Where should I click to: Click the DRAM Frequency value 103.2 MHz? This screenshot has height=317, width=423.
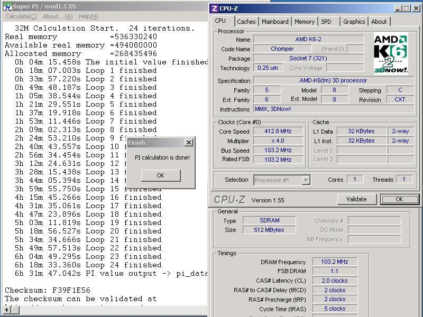tap(335, 262)
